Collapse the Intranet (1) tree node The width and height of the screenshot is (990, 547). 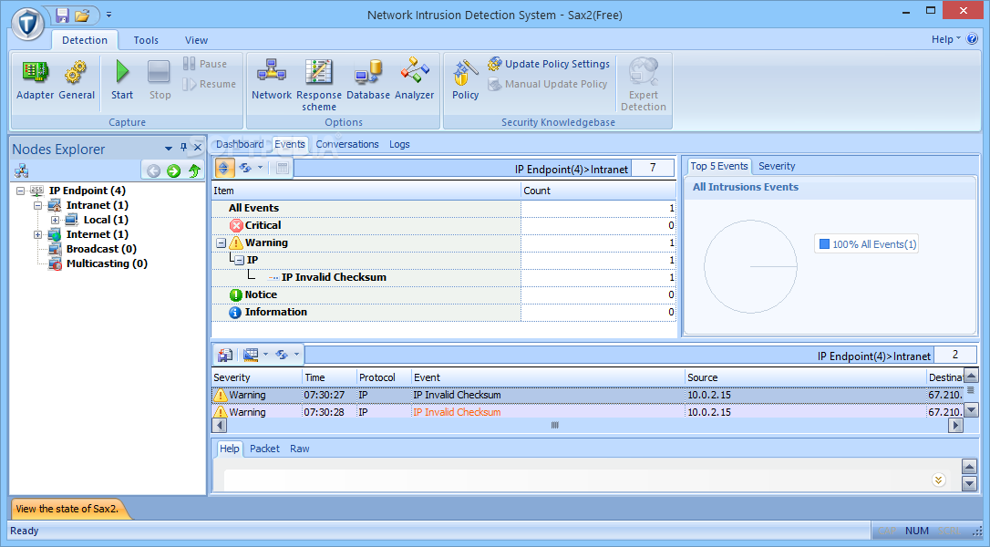point(37,205)
